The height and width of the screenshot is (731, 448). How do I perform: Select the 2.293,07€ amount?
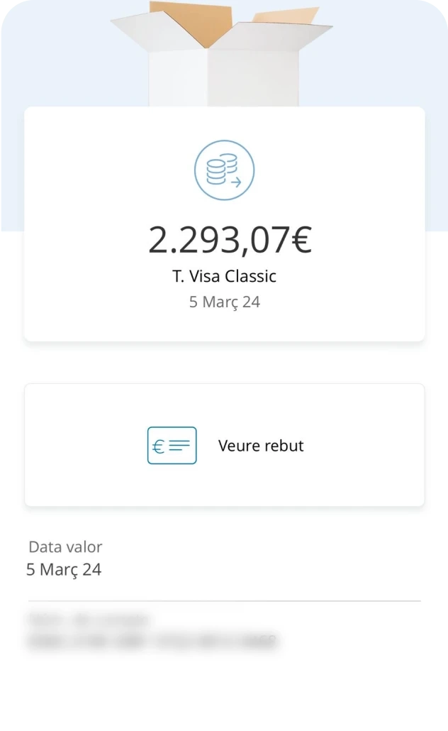[229, 240]
